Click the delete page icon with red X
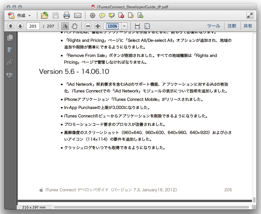Viewport: 261px width, 214px height. tap(121, 15)
